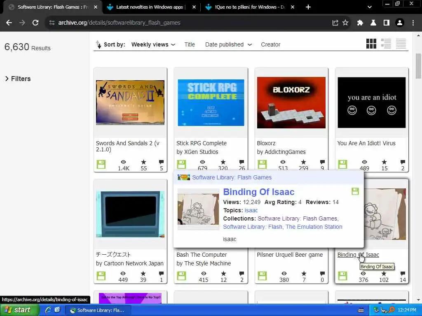This screenshot has width=422, height=316.
Task: Open the Binding Of Isaac popup title link
Action: click(259, 192)
